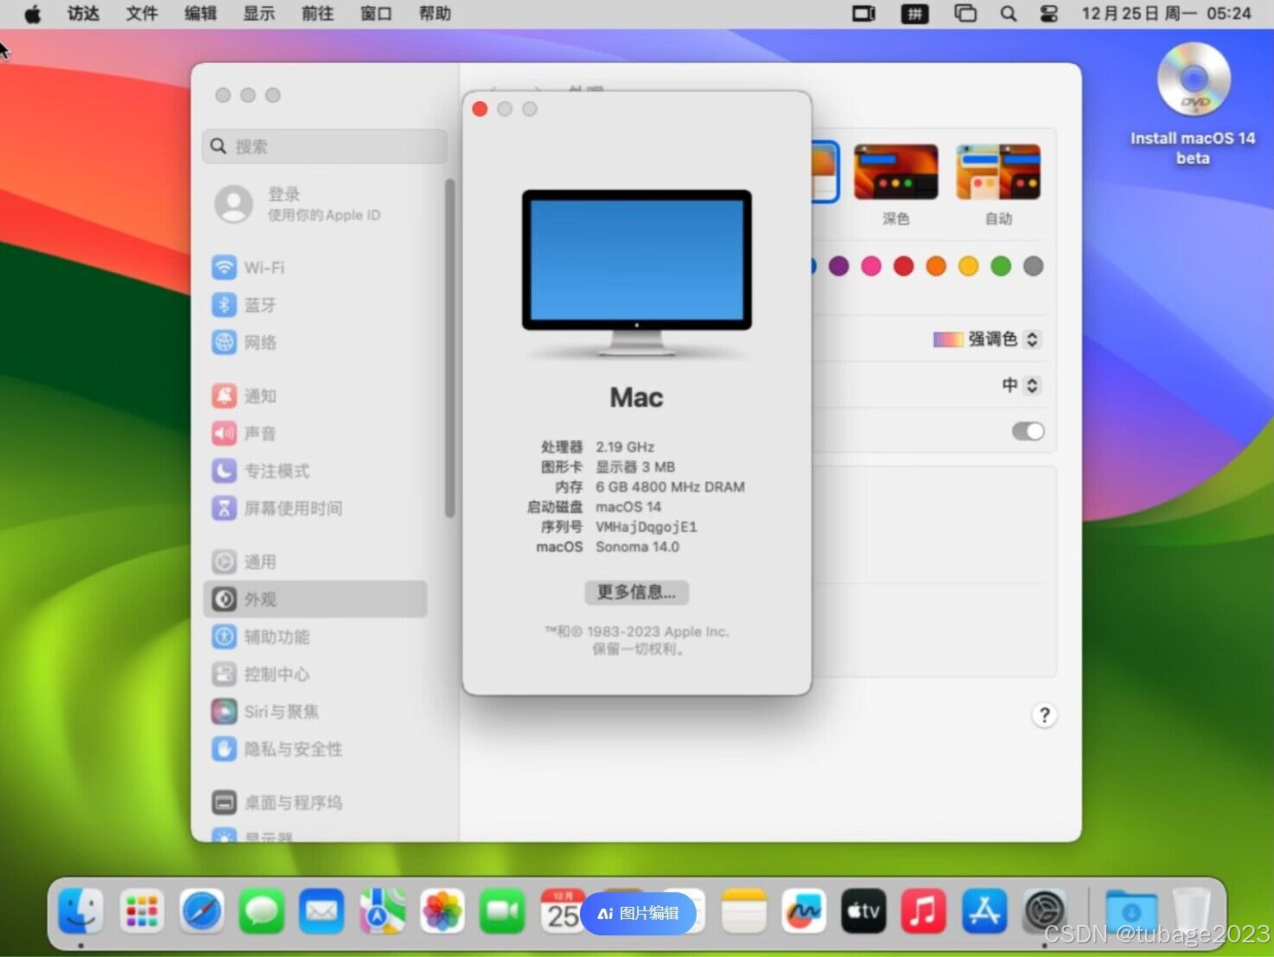Choose green accent color

click(x=1001, y=266)
